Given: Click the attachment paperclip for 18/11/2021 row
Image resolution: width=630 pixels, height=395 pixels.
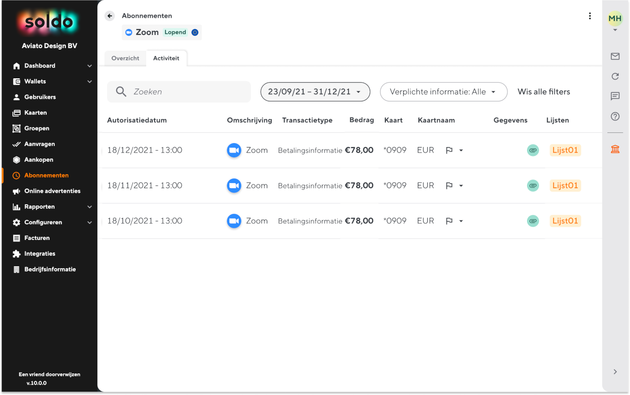Looking at the screenshot, I should click(x=533, y=185).
